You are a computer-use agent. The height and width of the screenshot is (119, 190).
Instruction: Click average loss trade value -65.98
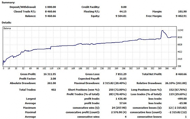click(182, 103)
